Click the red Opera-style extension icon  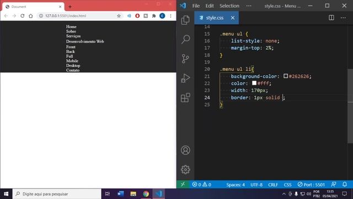[137, 16]
